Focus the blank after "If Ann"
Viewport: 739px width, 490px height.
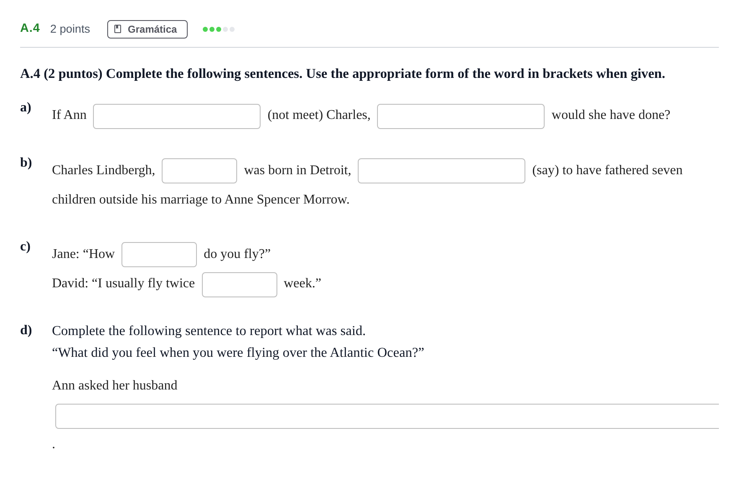177,116
